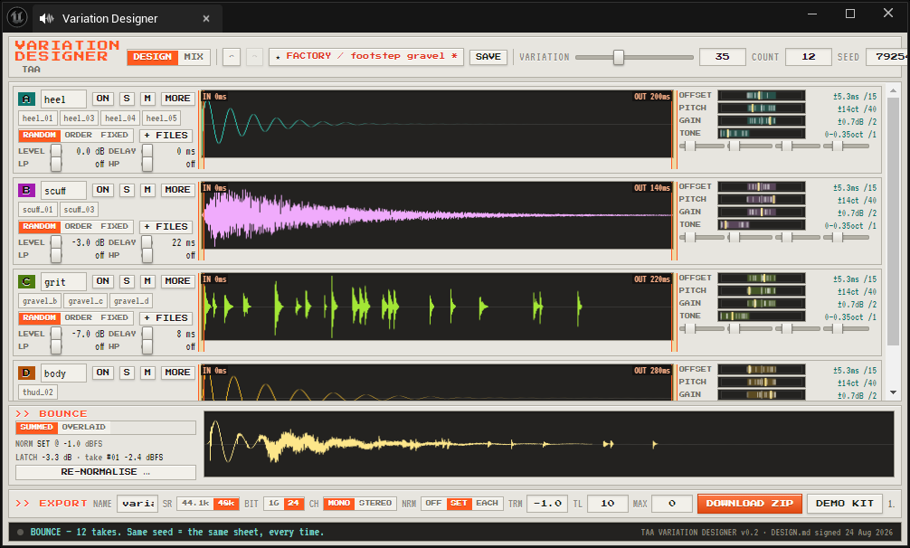Viewport: 910px width, 548px height.
Task: Click the SAVE preset button
Action: point(488,57)
